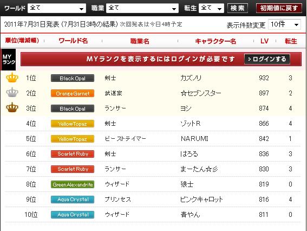Select character name まーたん☆彡
307x231 pixels.
click(199, 169)
